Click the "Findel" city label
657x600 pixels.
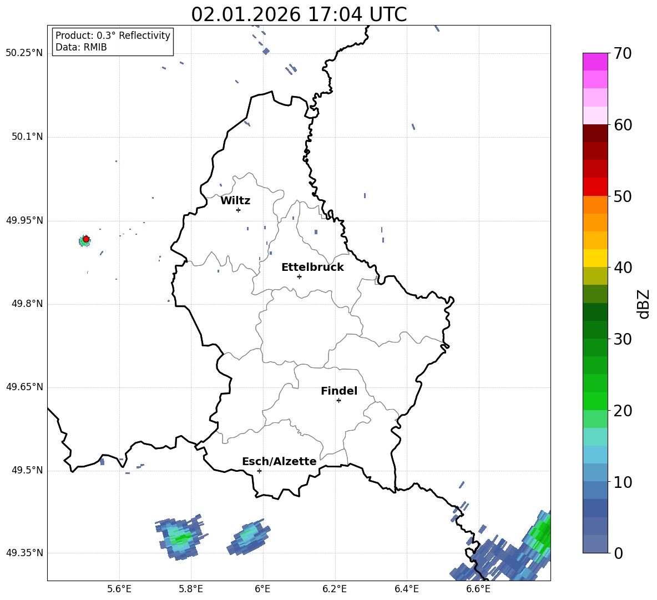[x=339, y=391]
